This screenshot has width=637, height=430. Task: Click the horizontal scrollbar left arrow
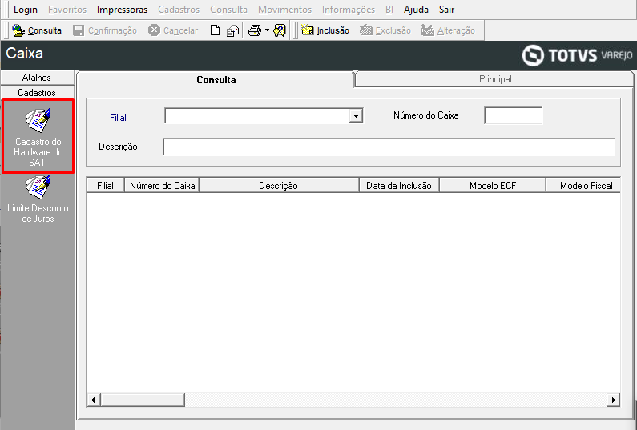94,400
